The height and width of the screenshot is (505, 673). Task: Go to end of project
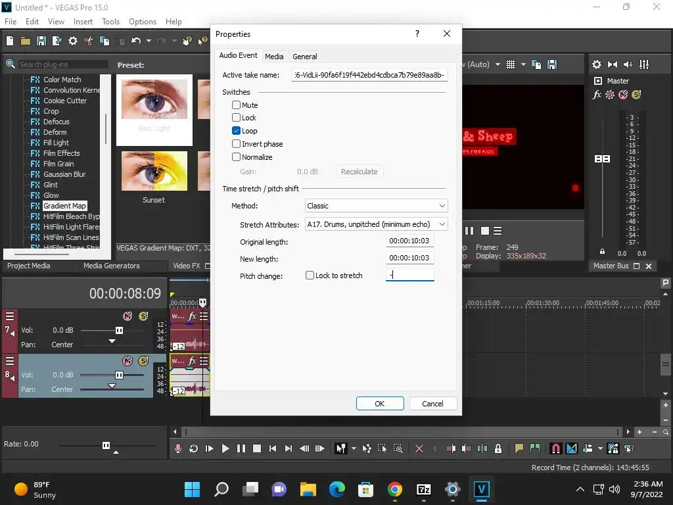pos(289,448)
